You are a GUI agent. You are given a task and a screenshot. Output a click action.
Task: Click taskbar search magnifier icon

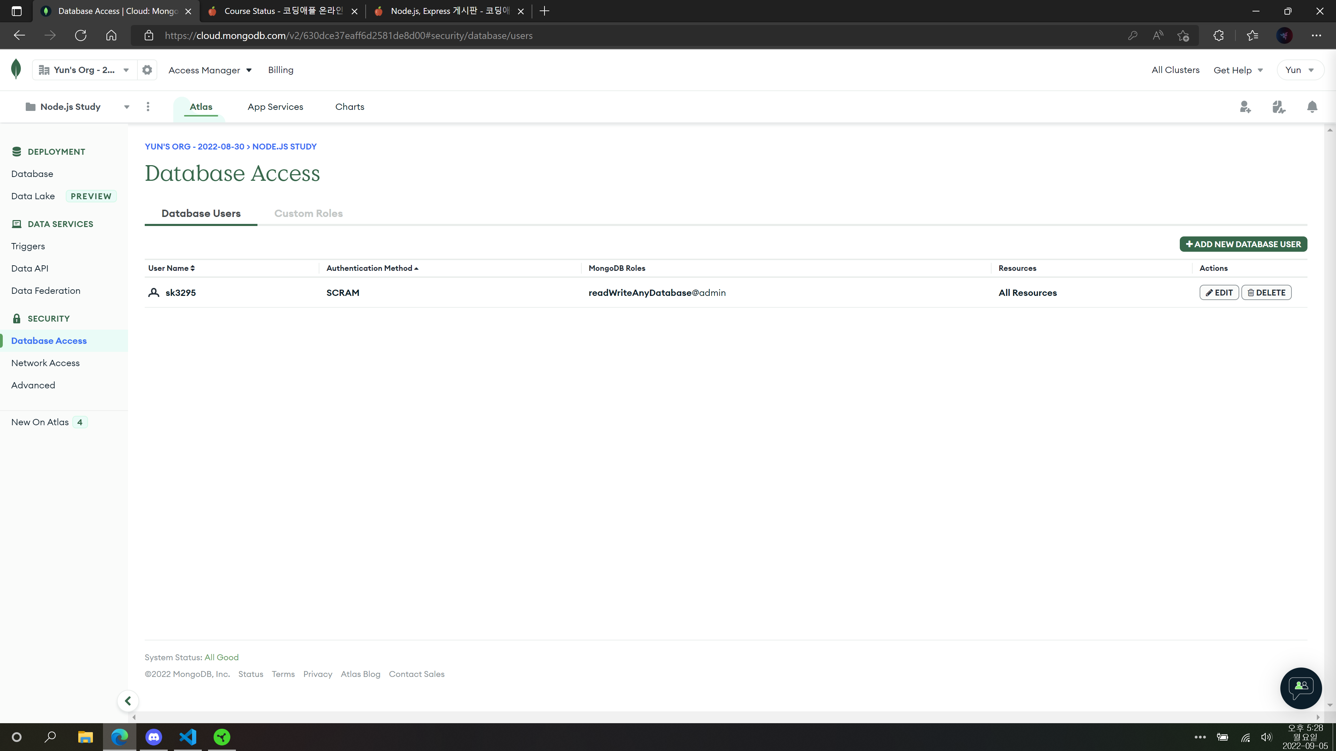tap(50, 736)
